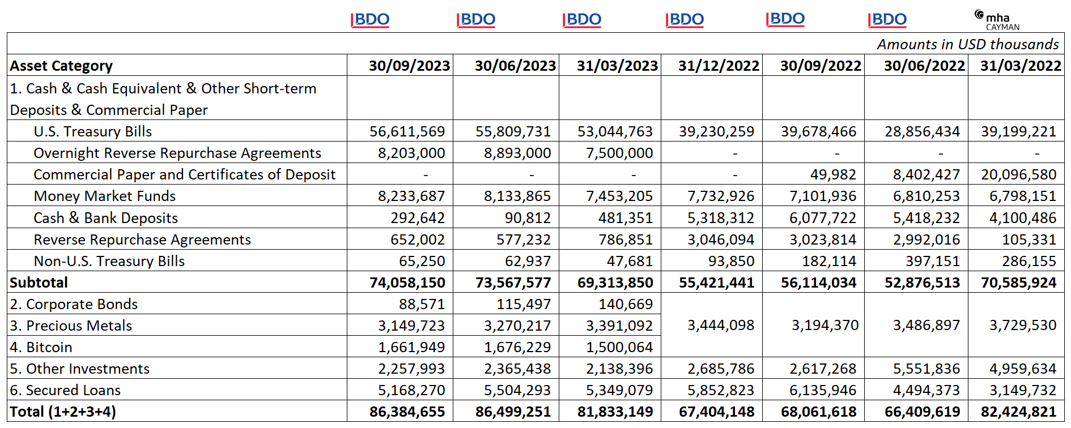The width and height of the screenshot is (1071, 428).
Task: Select the 30/09/2023 column header
Action: point(400,65)
